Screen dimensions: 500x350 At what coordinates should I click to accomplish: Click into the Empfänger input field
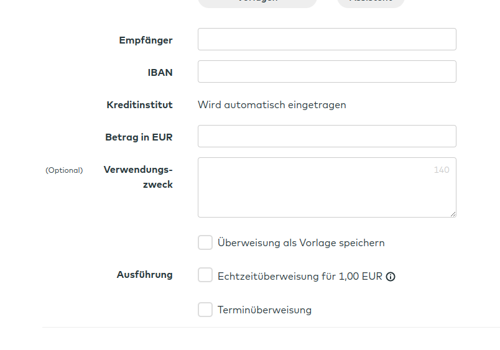click(x=326, y=39)
